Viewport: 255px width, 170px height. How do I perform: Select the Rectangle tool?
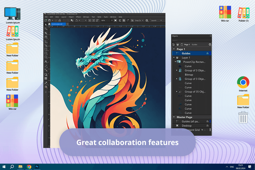[x=46, y=49]
